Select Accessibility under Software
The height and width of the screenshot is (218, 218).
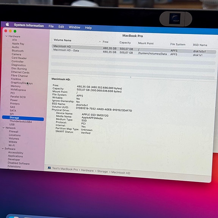tap(16, 152)
